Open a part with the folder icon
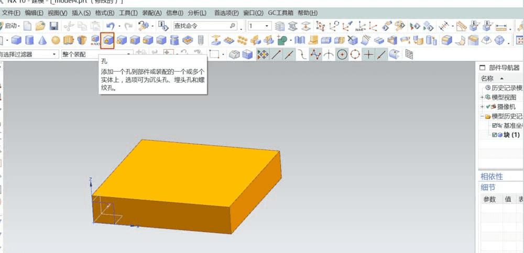 pos(40,26)
